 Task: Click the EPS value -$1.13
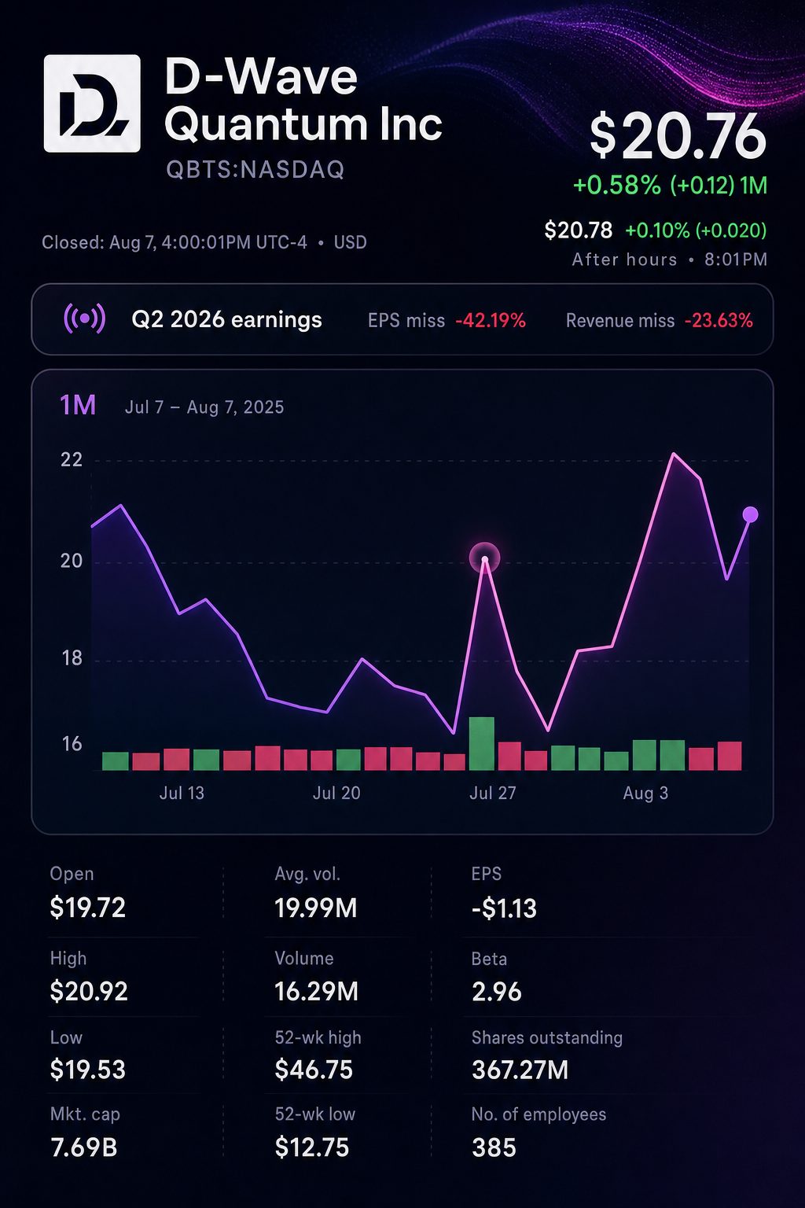click(x=504, y=909)
